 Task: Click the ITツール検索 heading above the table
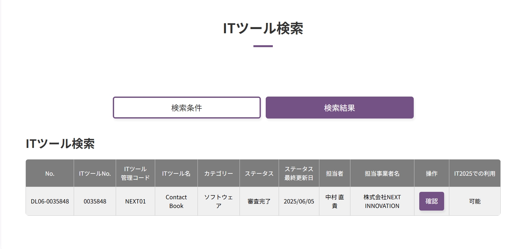60,144
